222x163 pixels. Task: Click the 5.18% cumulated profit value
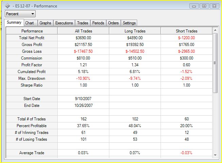pos(83,72)
